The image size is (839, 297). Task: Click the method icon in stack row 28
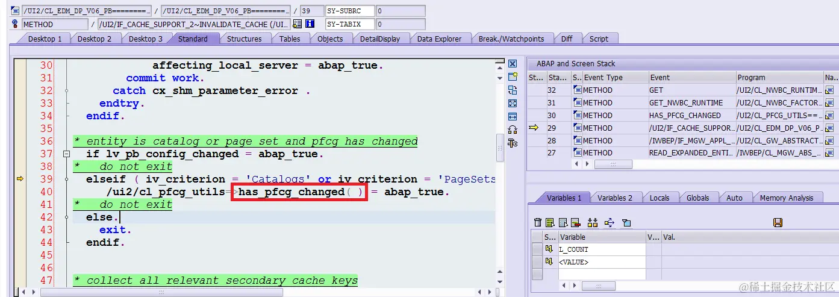point(577,140)
